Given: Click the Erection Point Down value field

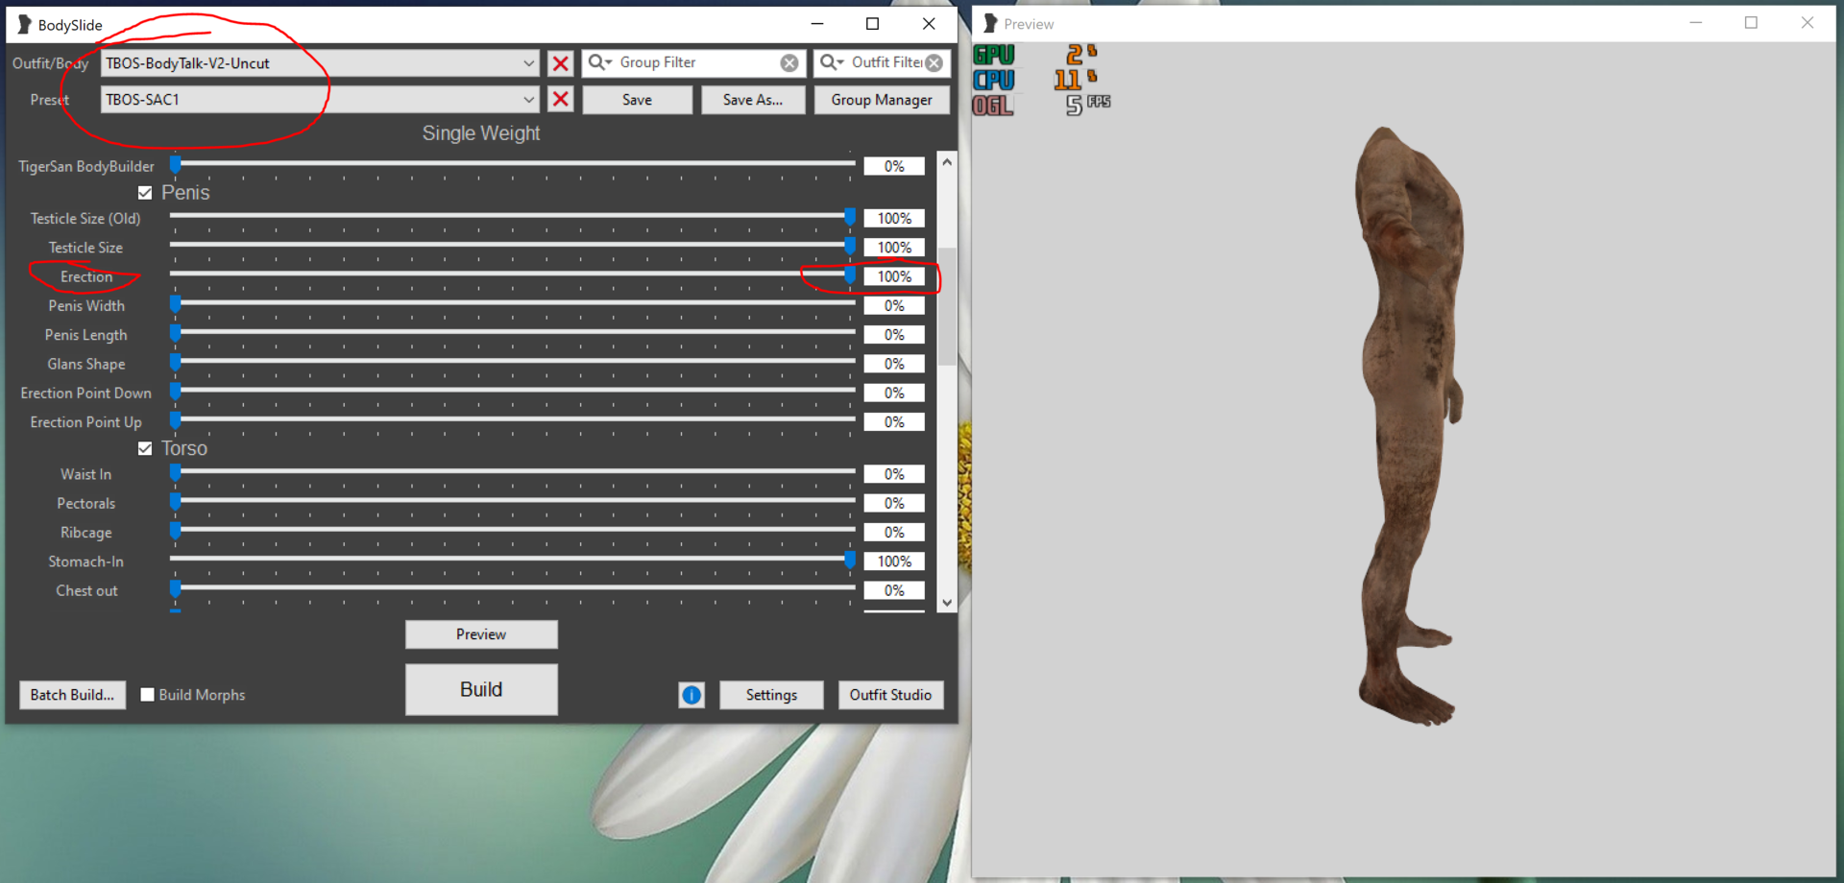Looking at the screenshot, I should tap(894, 393).
